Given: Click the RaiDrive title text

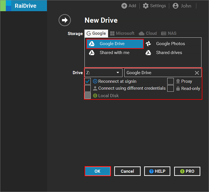Looking at the screenshot, I should pos(25,6).
